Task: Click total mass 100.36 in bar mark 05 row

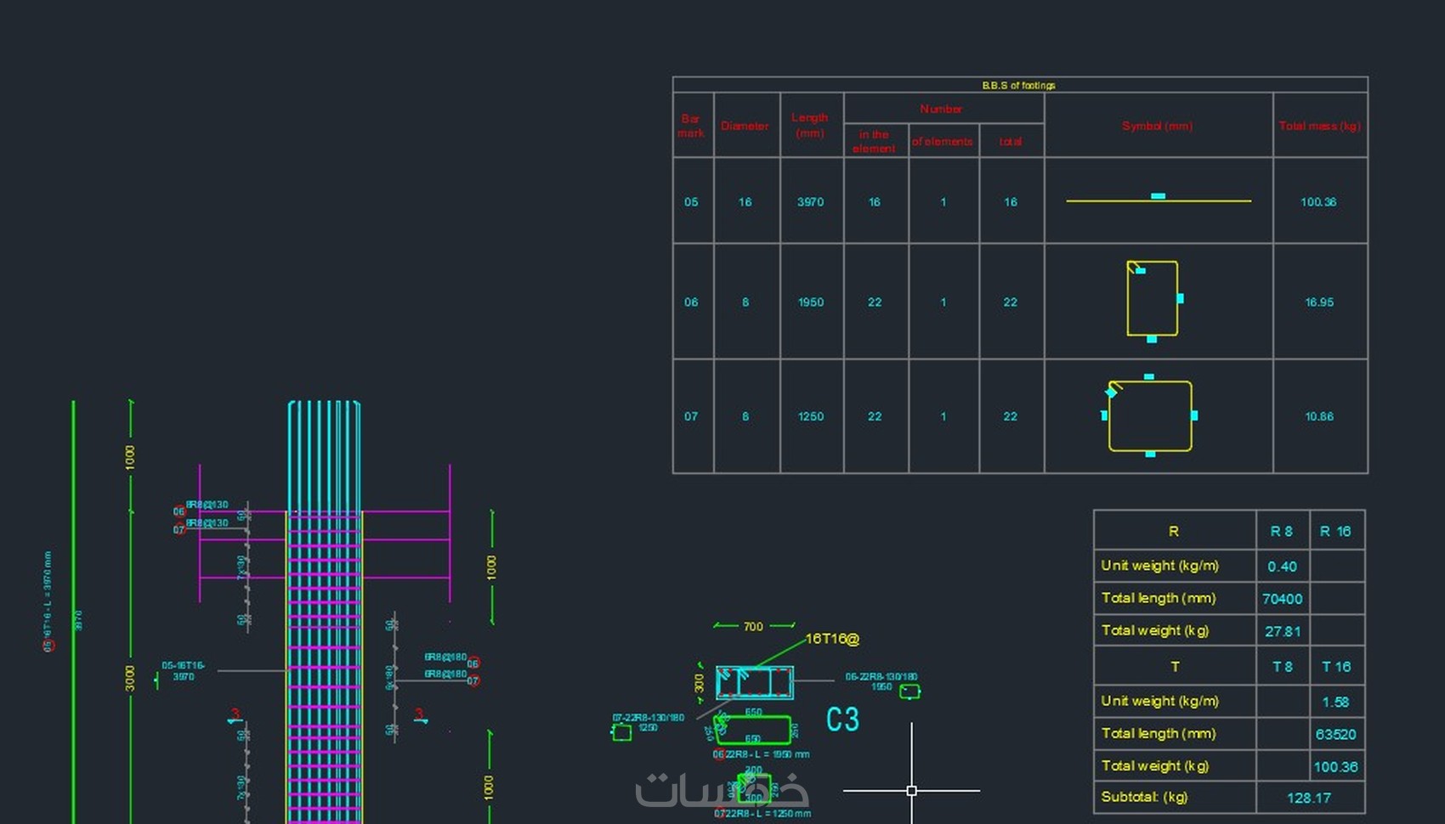Action: tap(1318, 202)
